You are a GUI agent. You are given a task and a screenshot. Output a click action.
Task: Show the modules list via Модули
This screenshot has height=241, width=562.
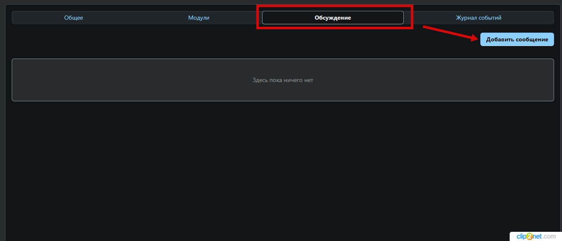pos(199,18)
